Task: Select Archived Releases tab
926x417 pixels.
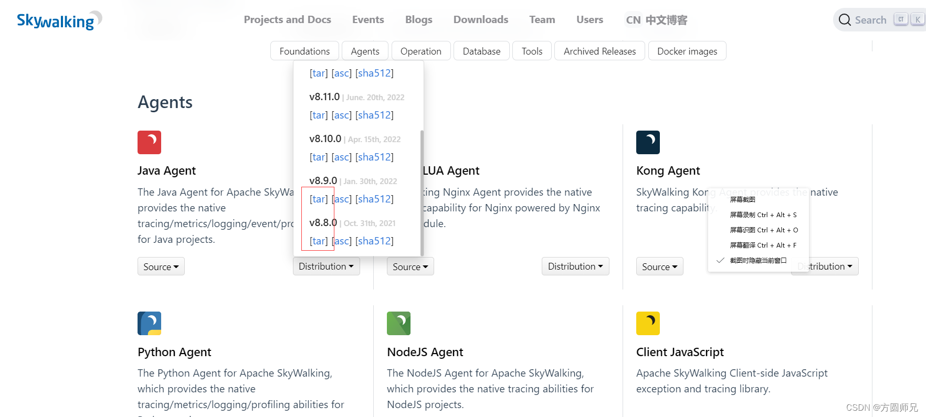Action: pyautogui.click(x=599, y=51)
